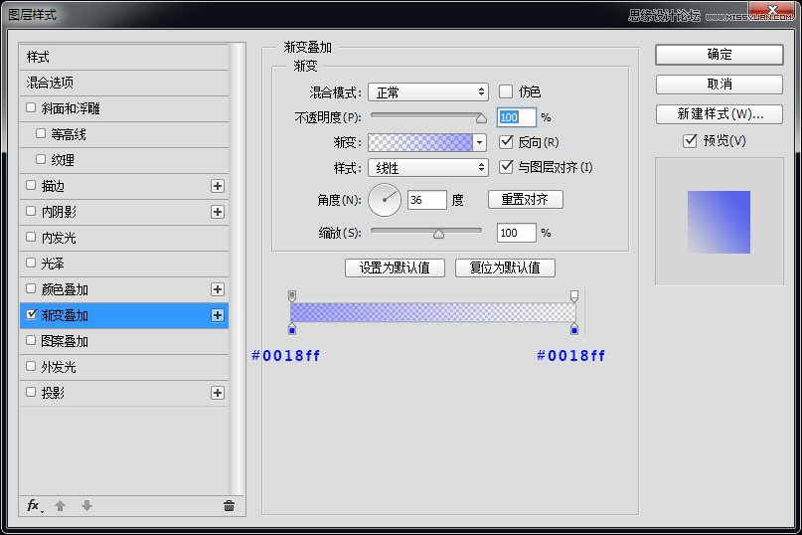Open 混合模式 dropdown showing 正常
The width and height of the screenshot is (802, 535).
point(428,92)
